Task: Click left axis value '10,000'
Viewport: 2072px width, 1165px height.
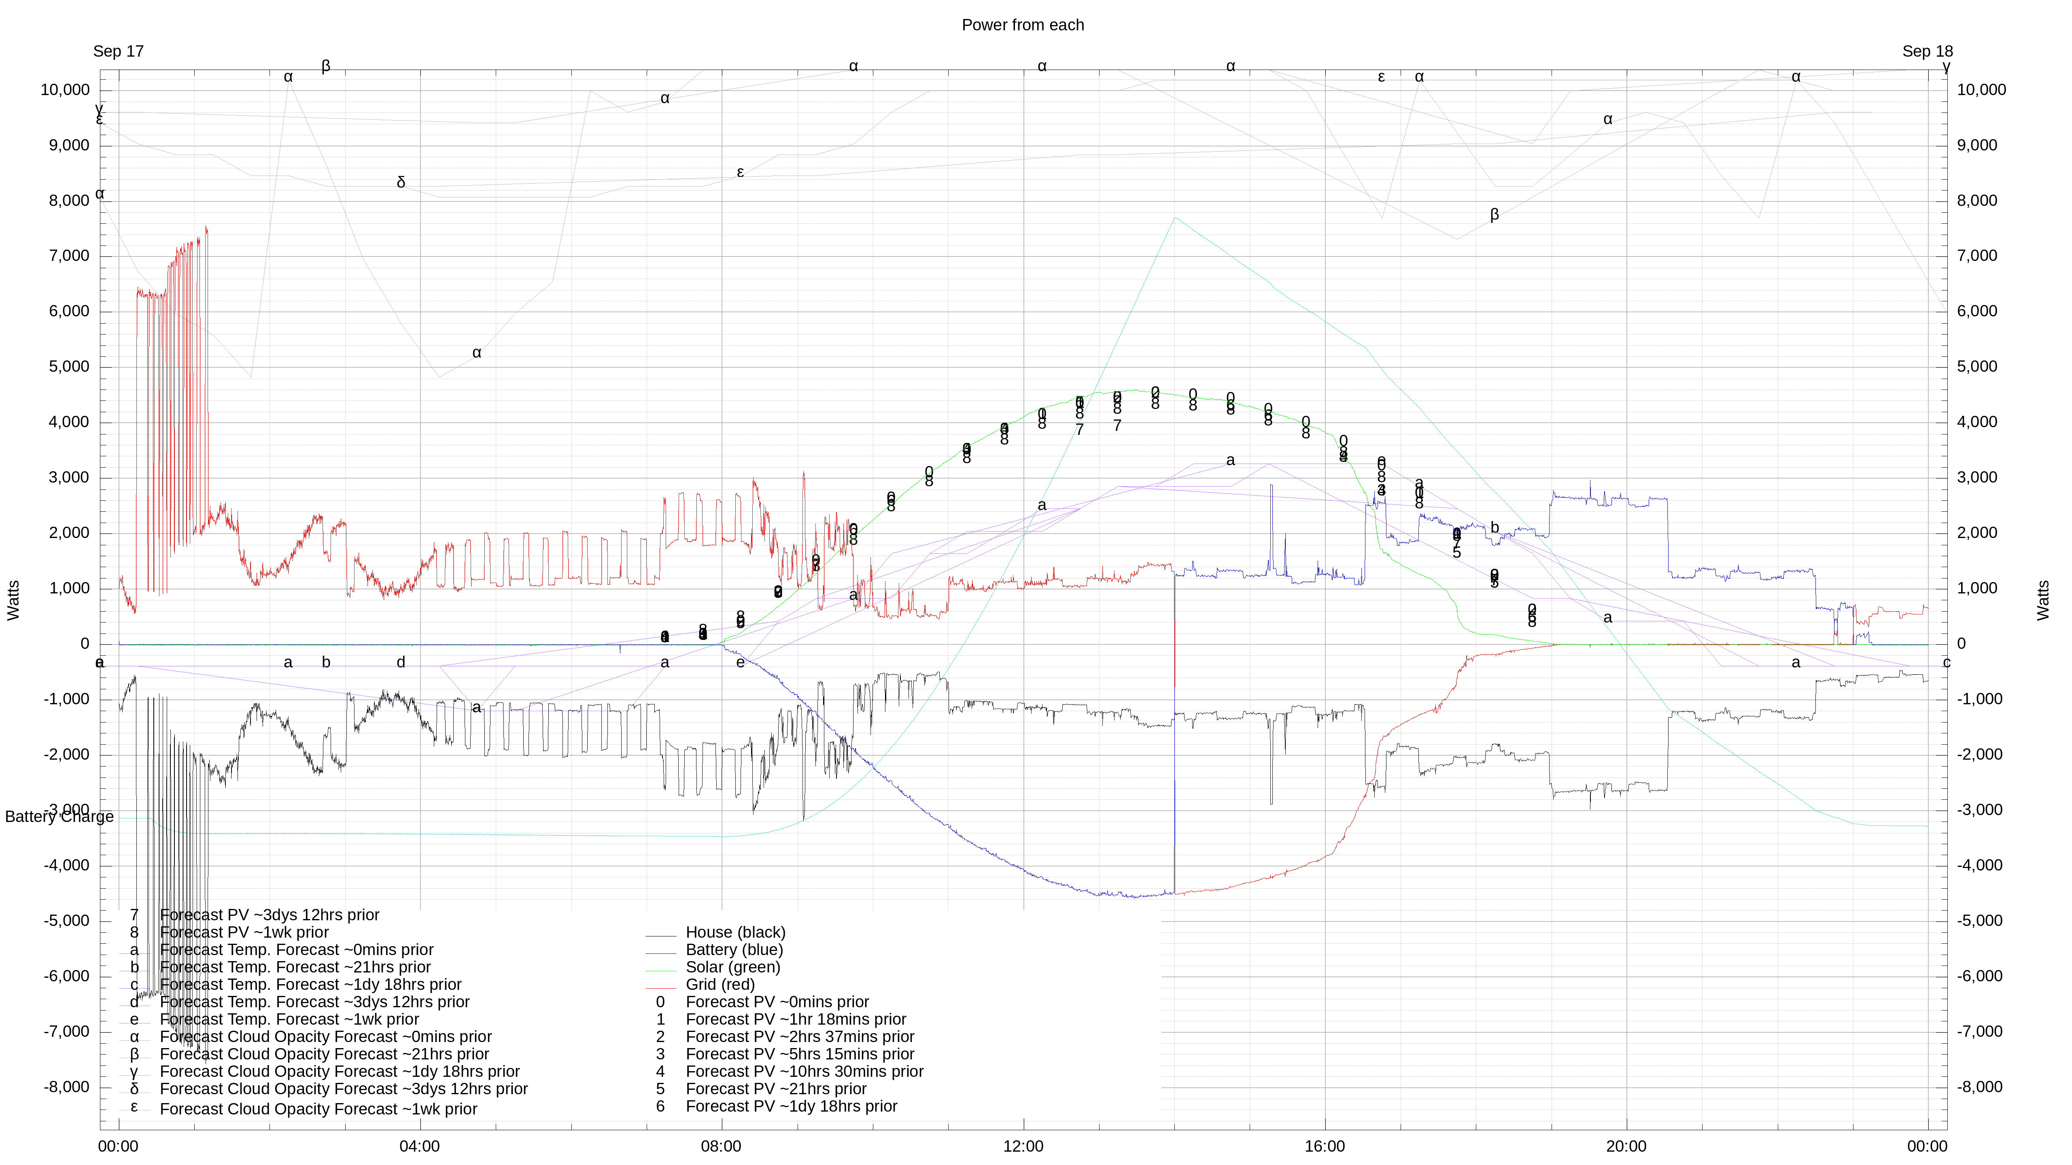Action: coord(65,90)
